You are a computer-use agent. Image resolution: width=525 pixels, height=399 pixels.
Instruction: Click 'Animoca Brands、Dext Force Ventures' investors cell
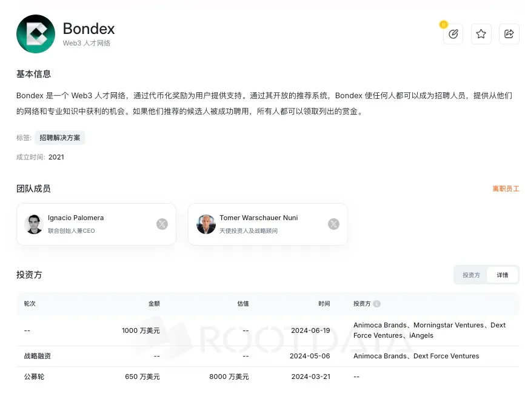point(416,356)
